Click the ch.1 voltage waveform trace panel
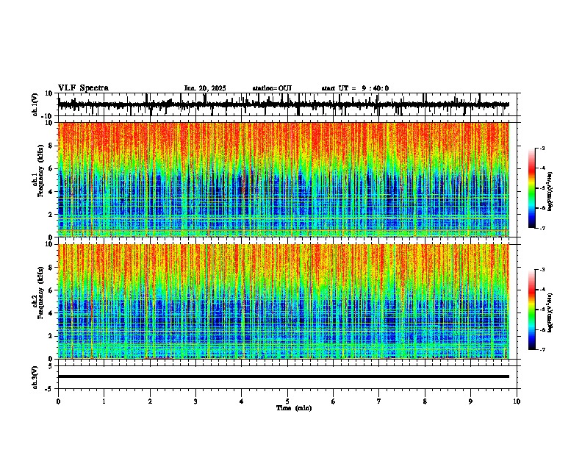 point(287,104)
